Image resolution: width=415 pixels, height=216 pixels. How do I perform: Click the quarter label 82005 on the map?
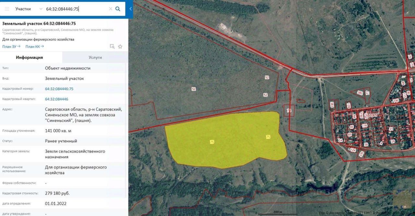(x=372, y=115)
